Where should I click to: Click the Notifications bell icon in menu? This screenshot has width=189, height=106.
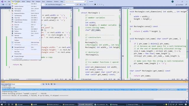12,33
